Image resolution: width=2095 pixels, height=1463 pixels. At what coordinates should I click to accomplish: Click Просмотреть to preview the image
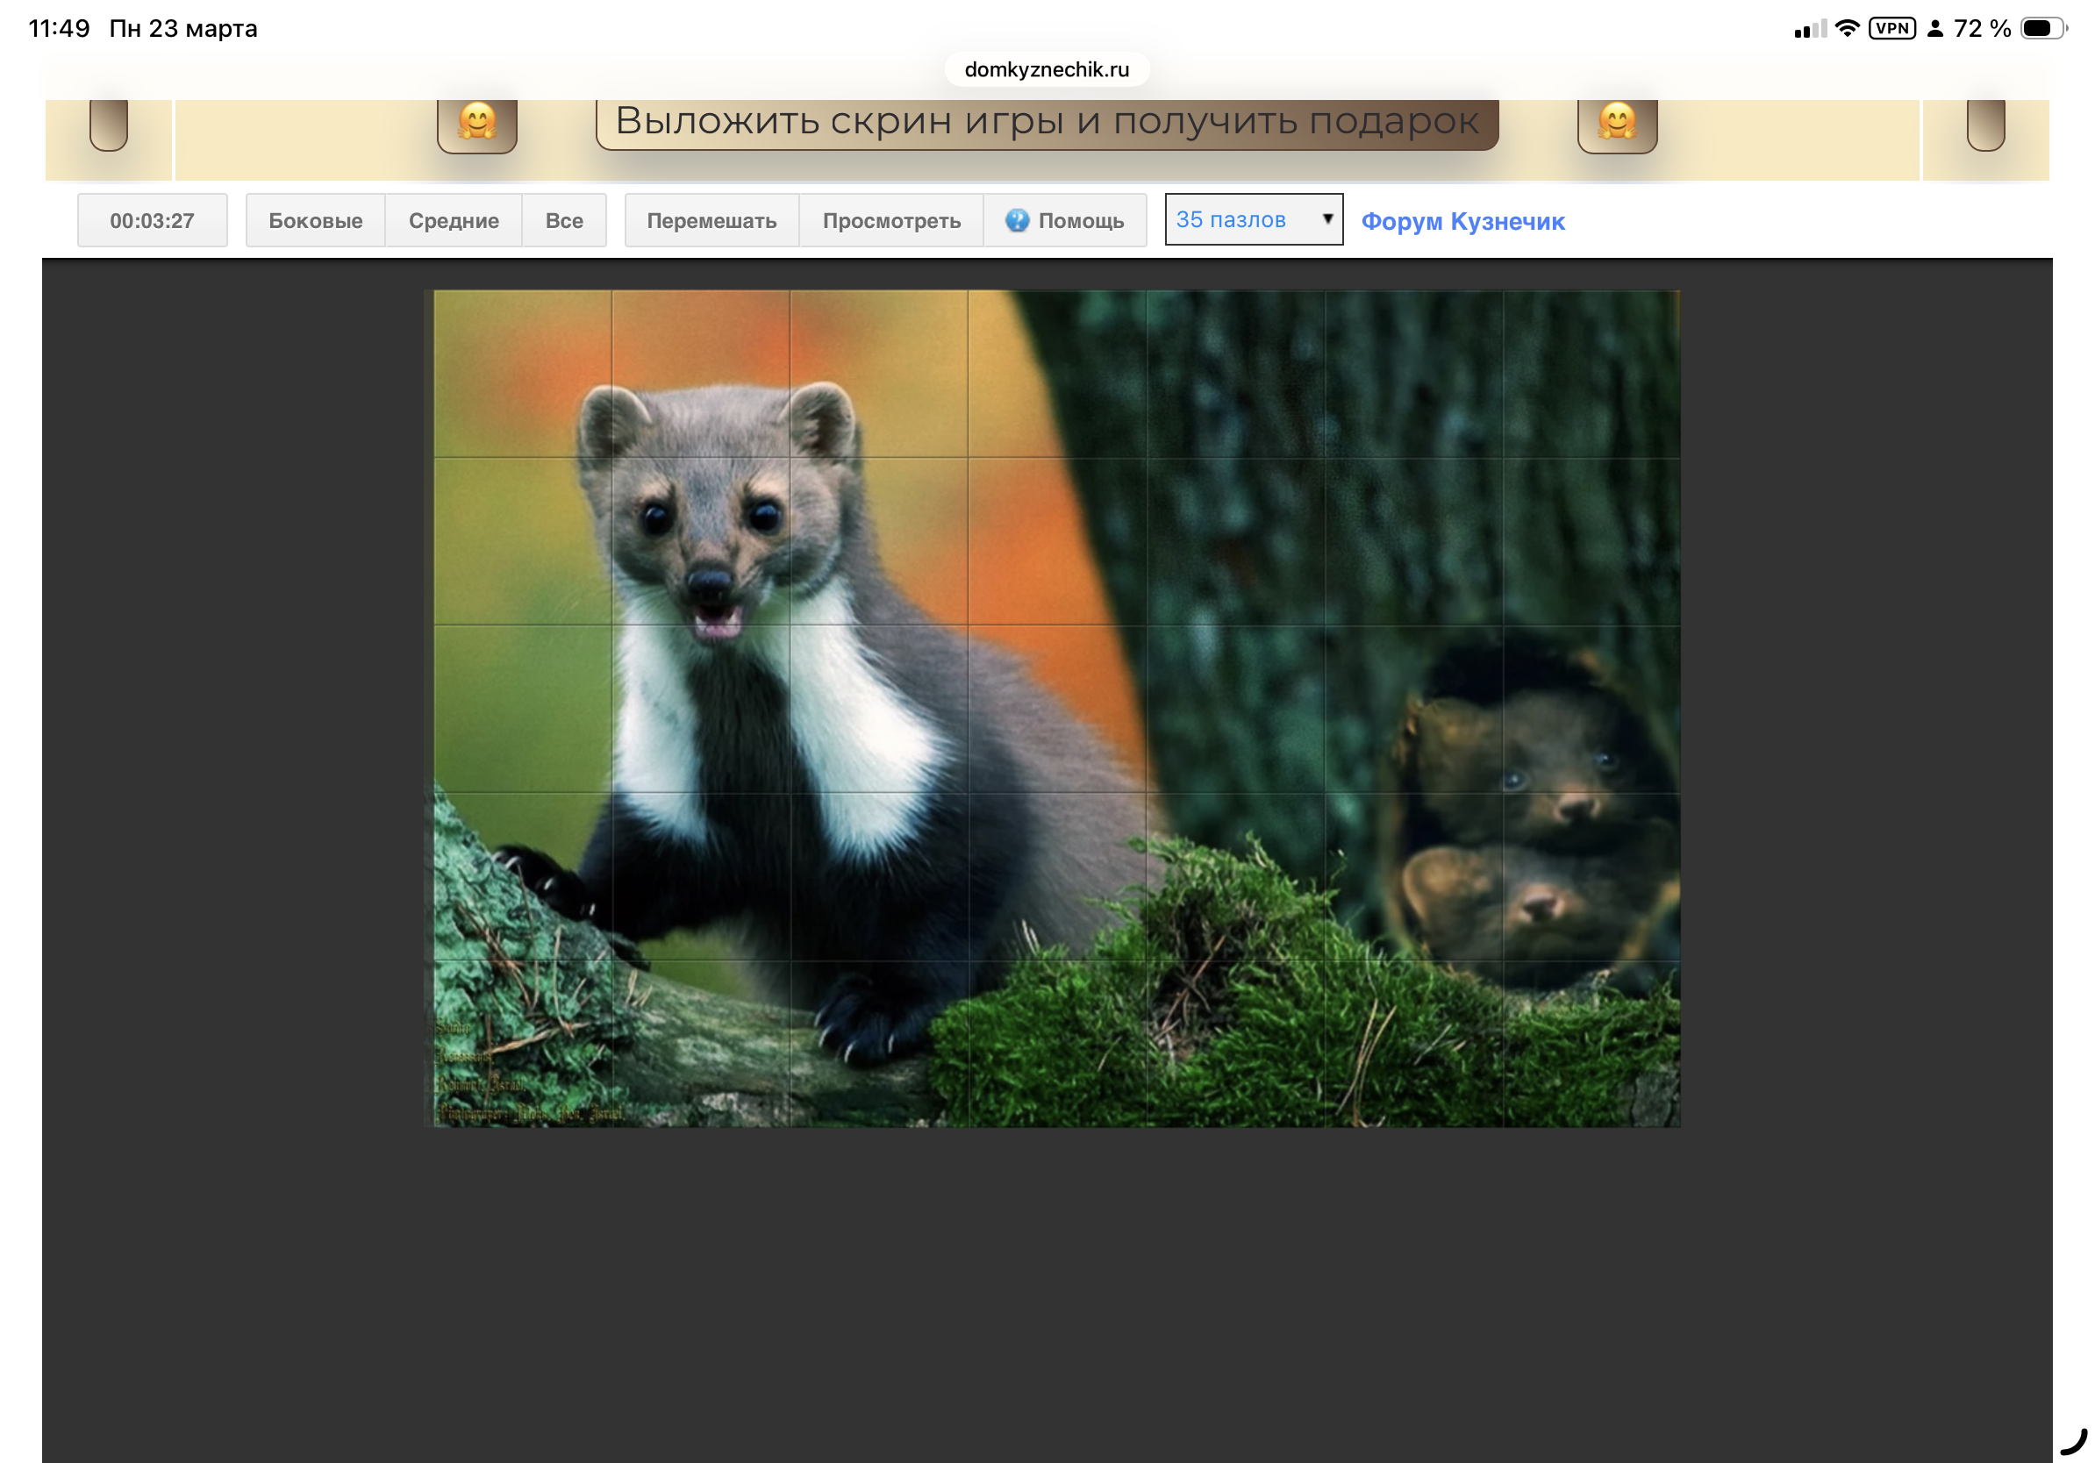(891, 221)
